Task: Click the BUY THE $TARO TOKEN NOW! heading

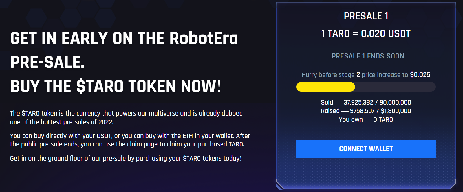Action: (x=116, y=86)
